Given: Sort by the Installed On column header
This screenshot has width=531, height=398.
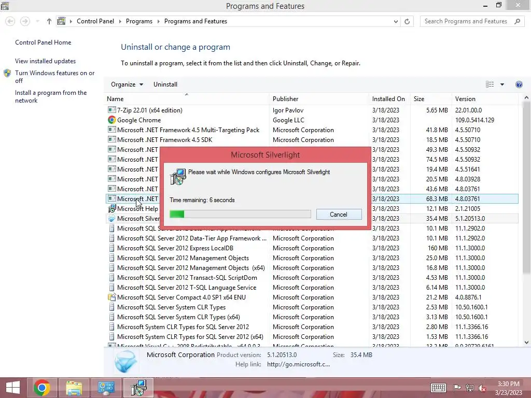Looking at the screenshot, I should [x=389, y=99].
